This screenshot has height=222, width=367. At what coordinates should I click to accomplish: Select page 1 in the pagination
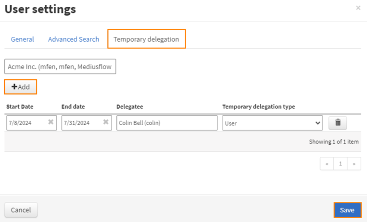click(341, 164)
